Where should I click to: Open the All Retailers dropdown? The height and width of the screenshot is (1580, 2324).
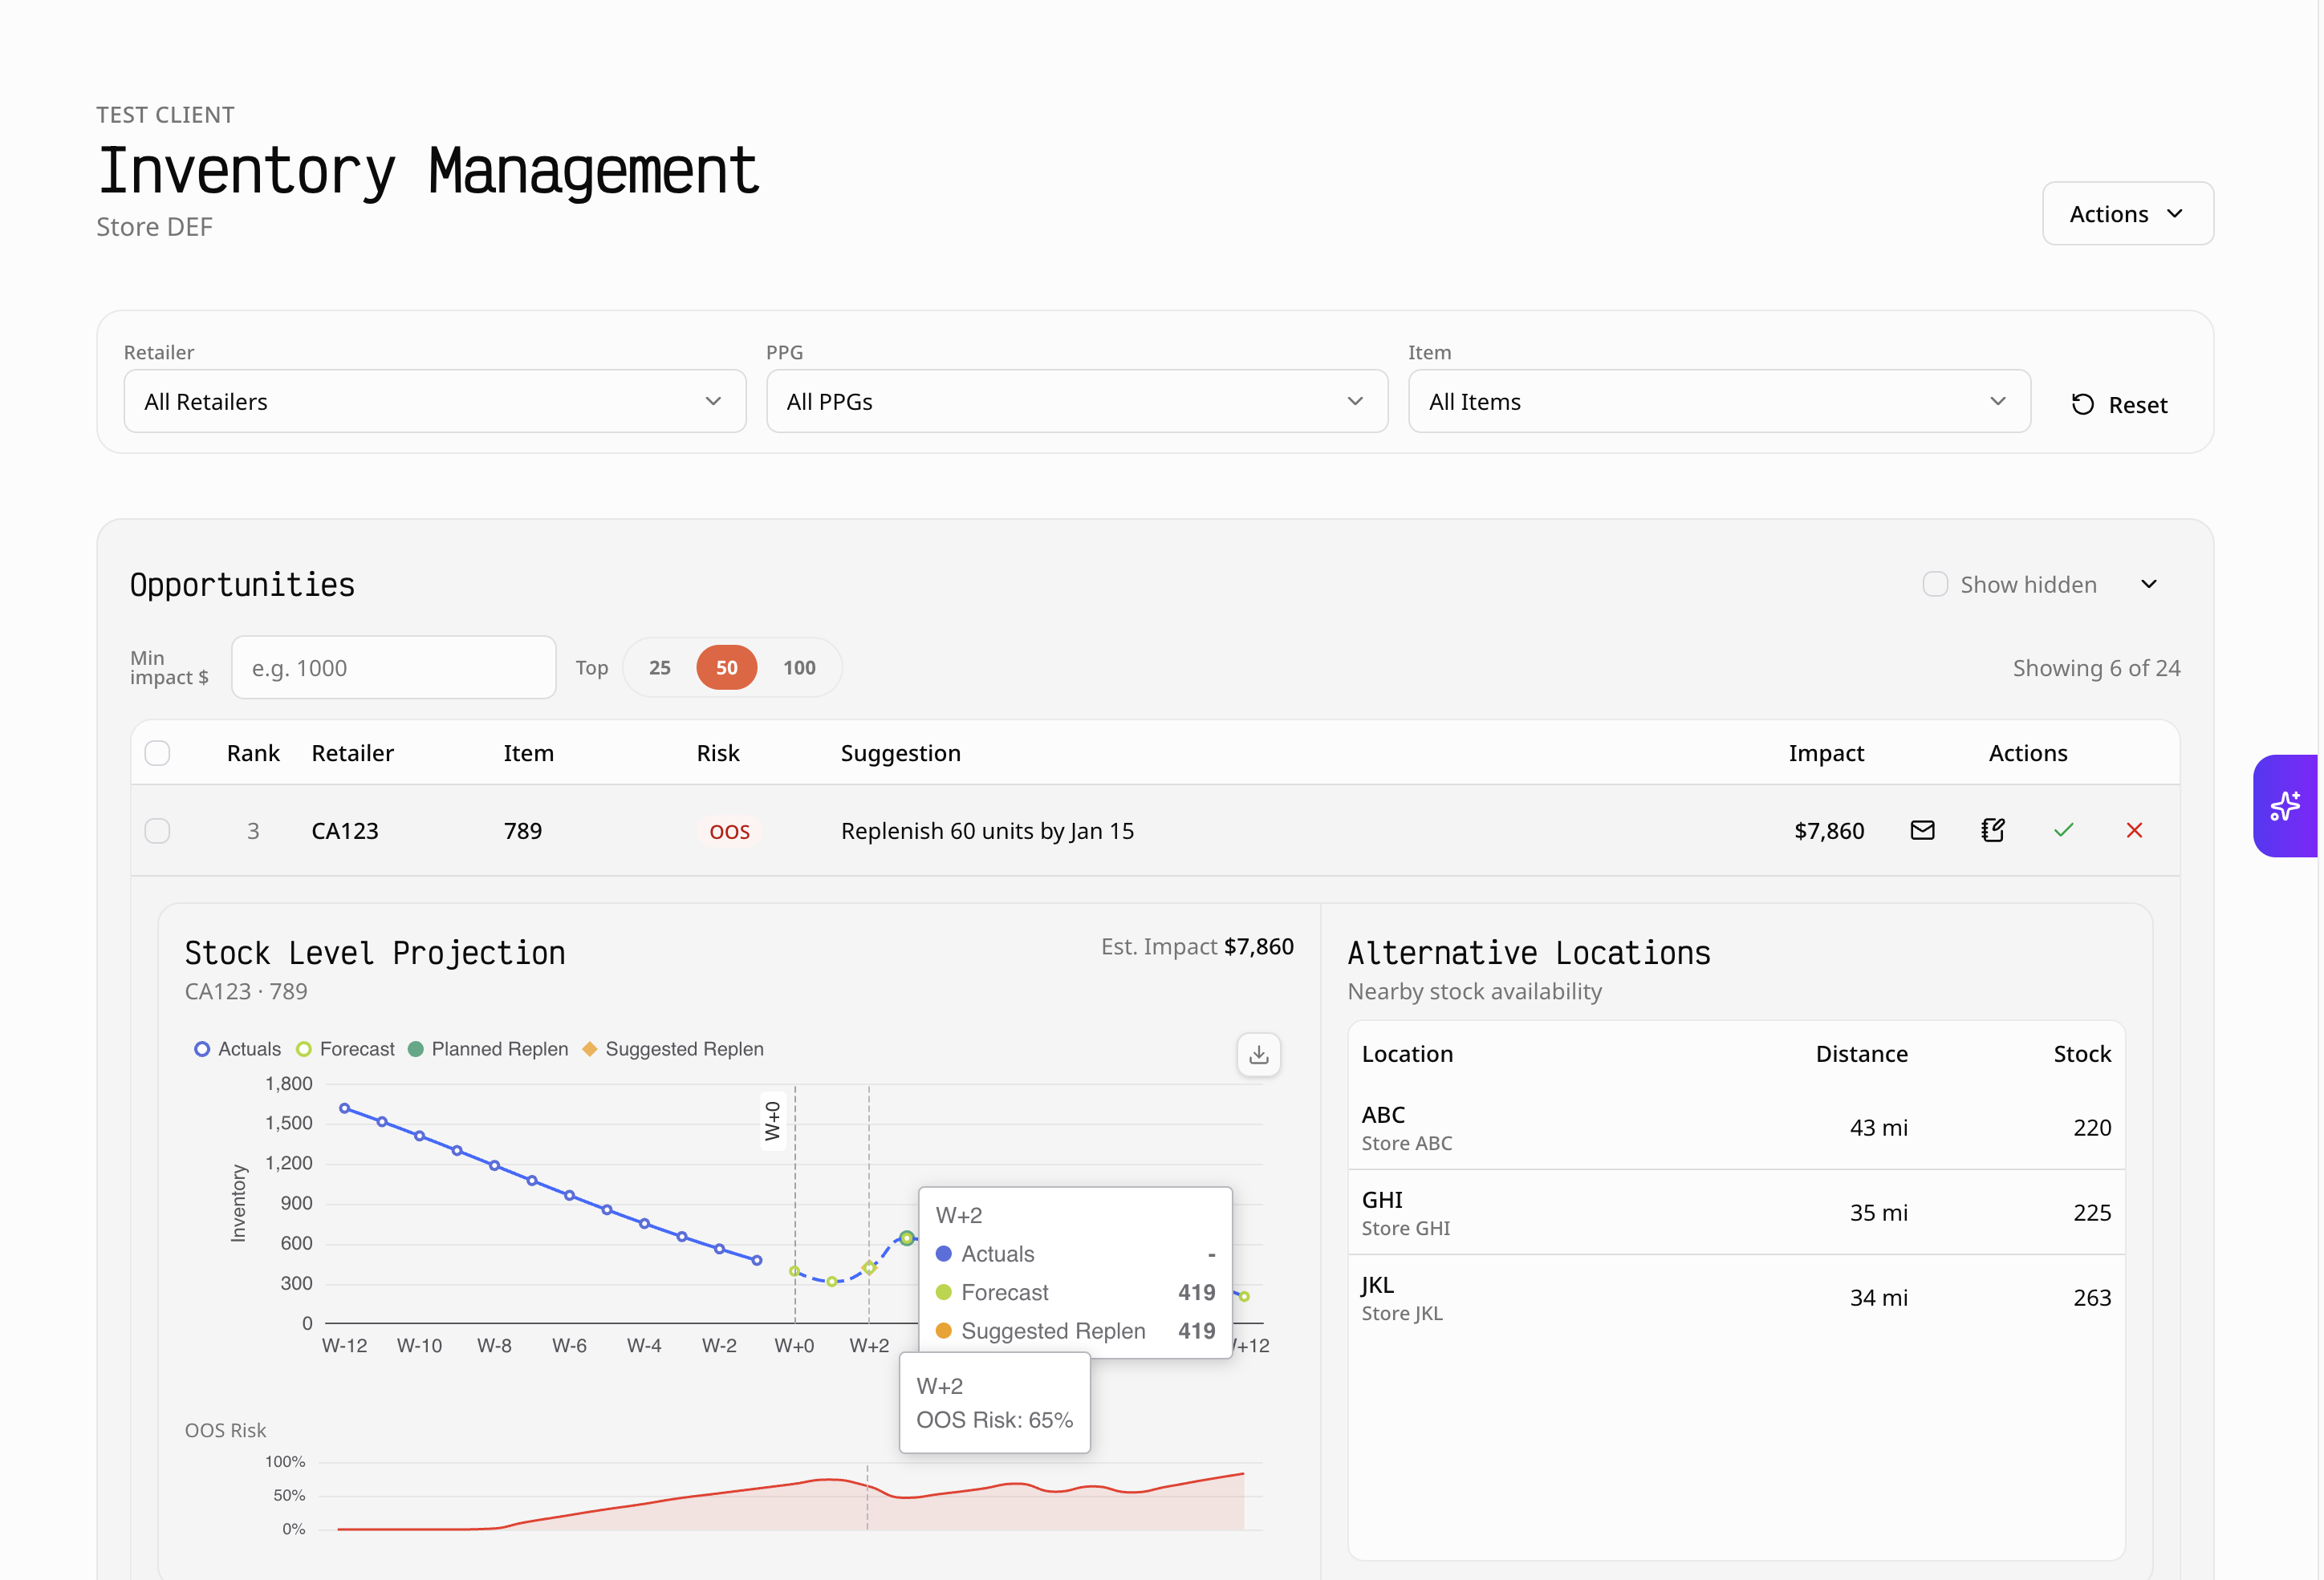pyautogui.click(x=434, y=402)
